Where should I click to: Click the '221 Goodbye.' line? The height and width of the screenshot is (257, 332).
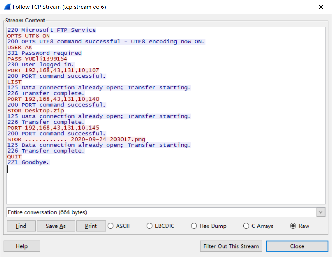[28, 162]
